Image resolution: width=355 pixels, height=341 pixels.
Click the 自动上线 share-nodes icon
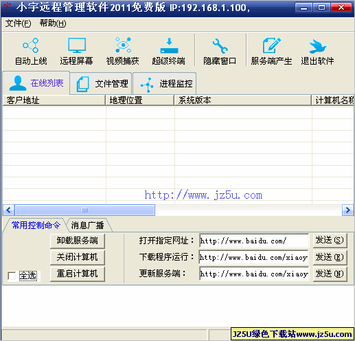click(x=31, y=45)
